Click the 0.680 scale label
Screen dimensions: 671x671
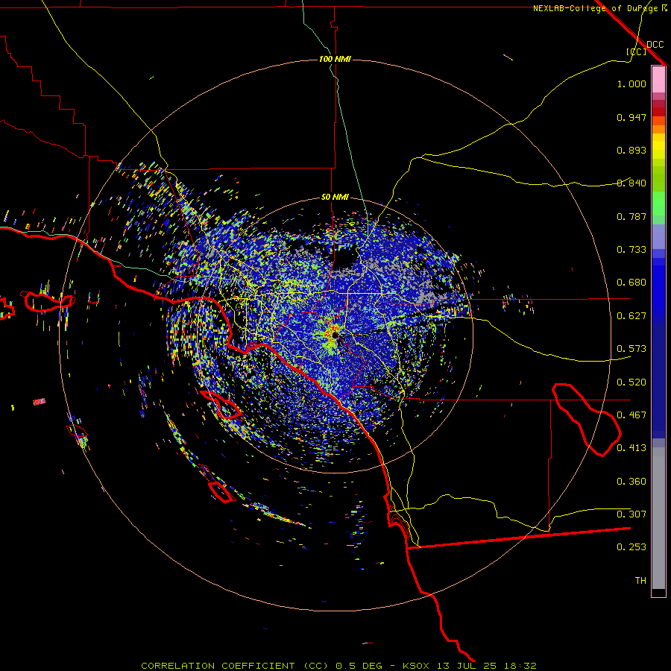(631, 283)
